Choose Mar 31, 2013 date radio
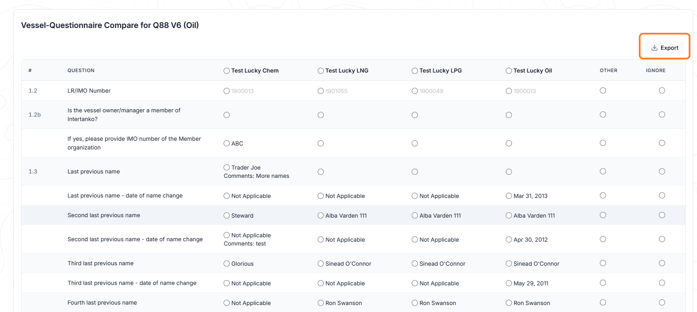 509,196
